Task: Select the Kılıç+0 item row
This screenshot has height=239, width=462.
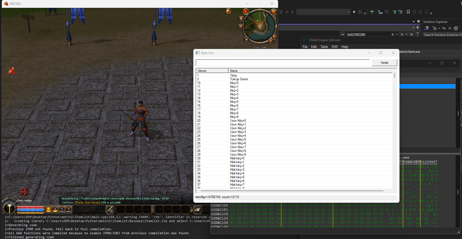Action: click(294, 83)
